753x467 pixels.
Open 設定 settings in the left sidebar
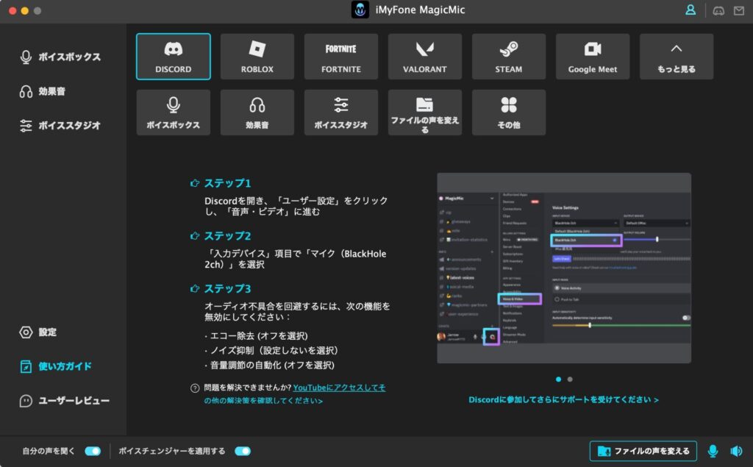coord(38,332)
